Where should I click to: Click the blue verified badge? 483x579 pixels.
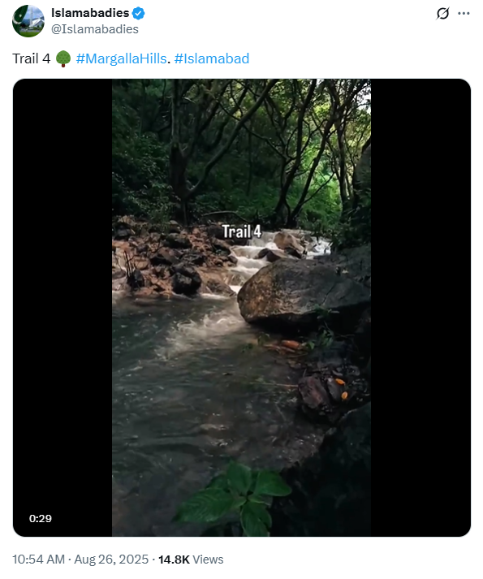click(139, 13)
